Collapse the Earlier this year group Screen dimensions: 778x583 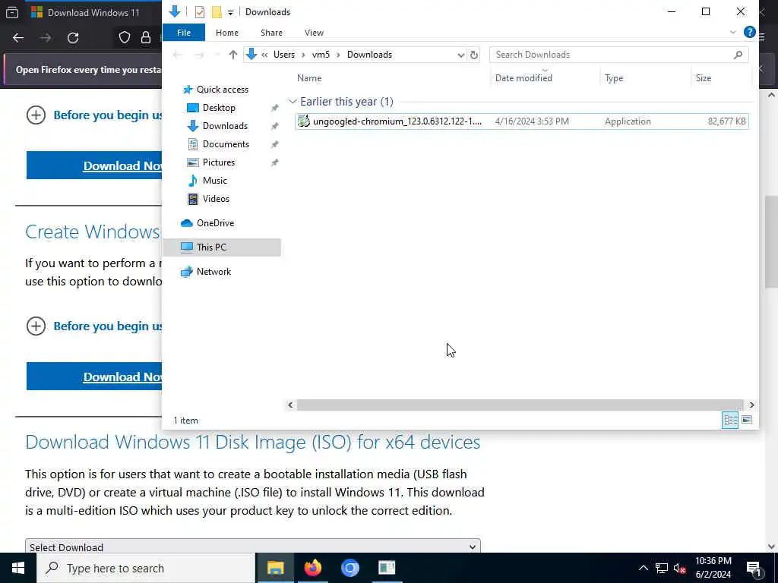(293, 102)
